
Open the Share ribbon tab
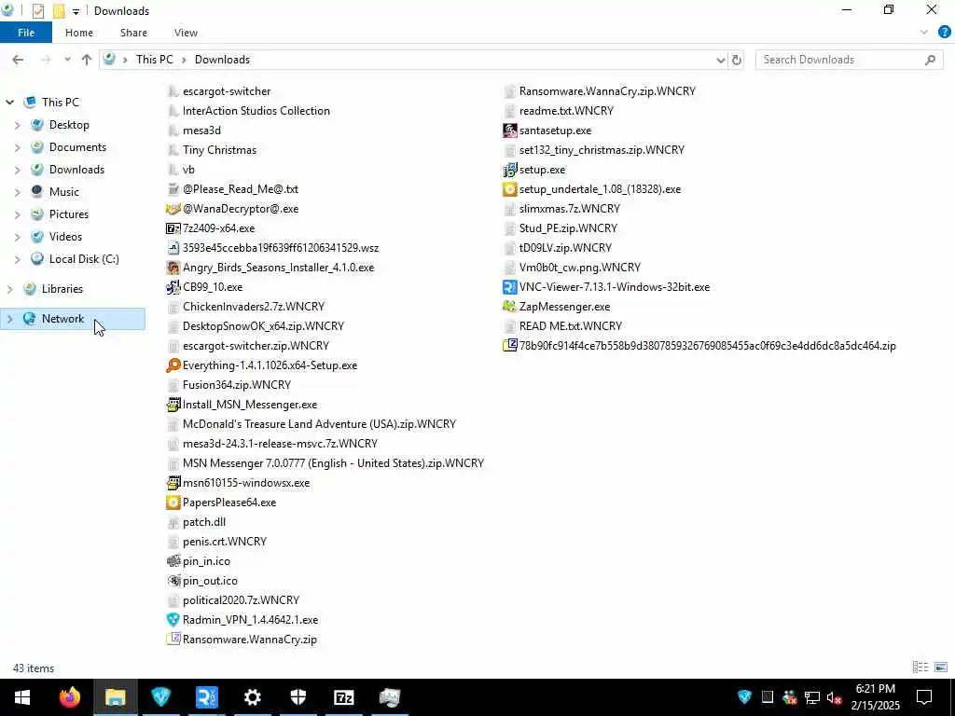pyautogui.click(x=133, y=33)
